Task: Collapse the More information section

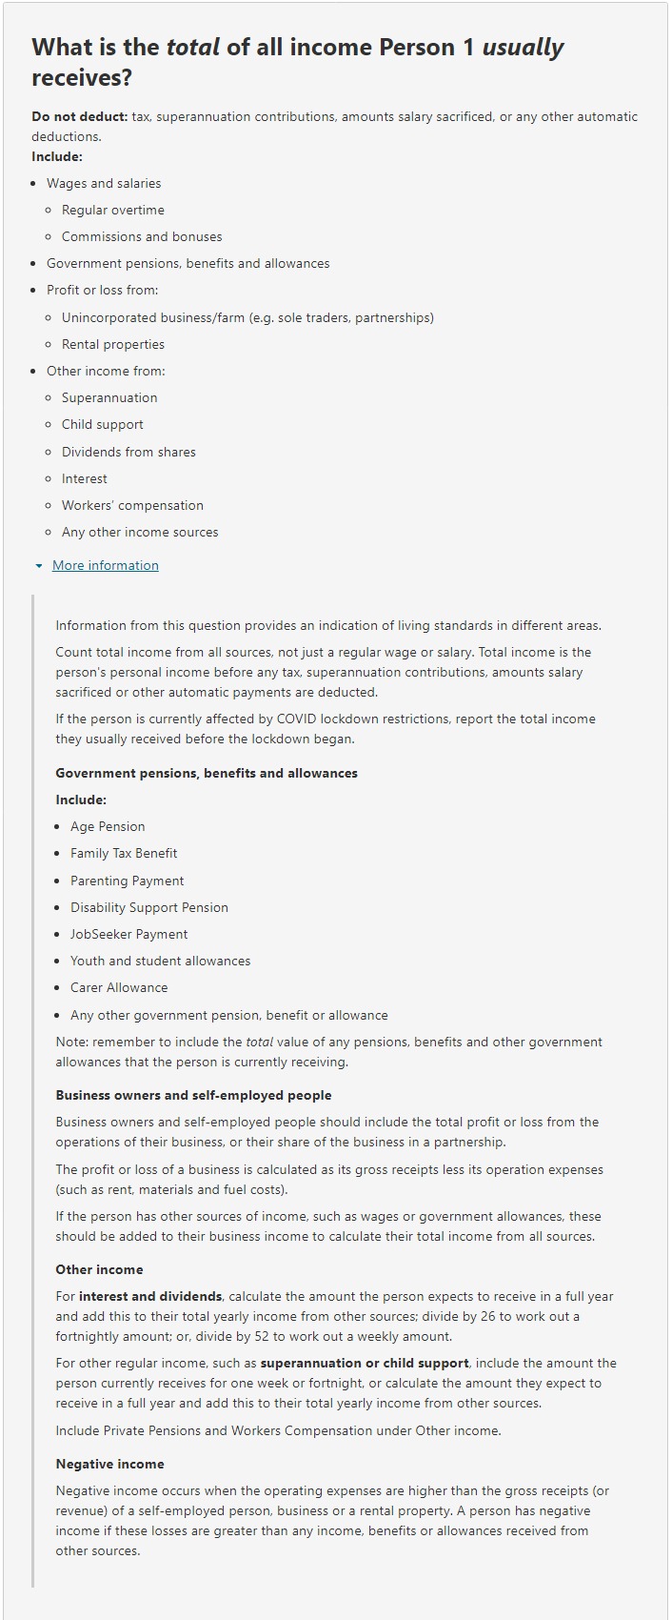Action: click(x=104, y=564)
